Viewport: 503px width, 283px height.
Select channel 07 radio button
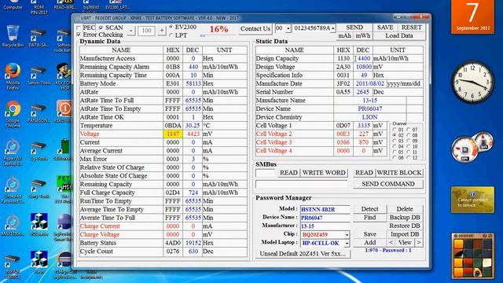tap(409, 130)
